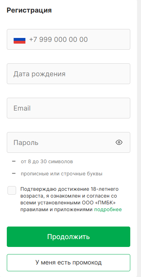Choose У меня есть промокод button
Viewport: 141px width, 277px height.
[x=69, y=263]
